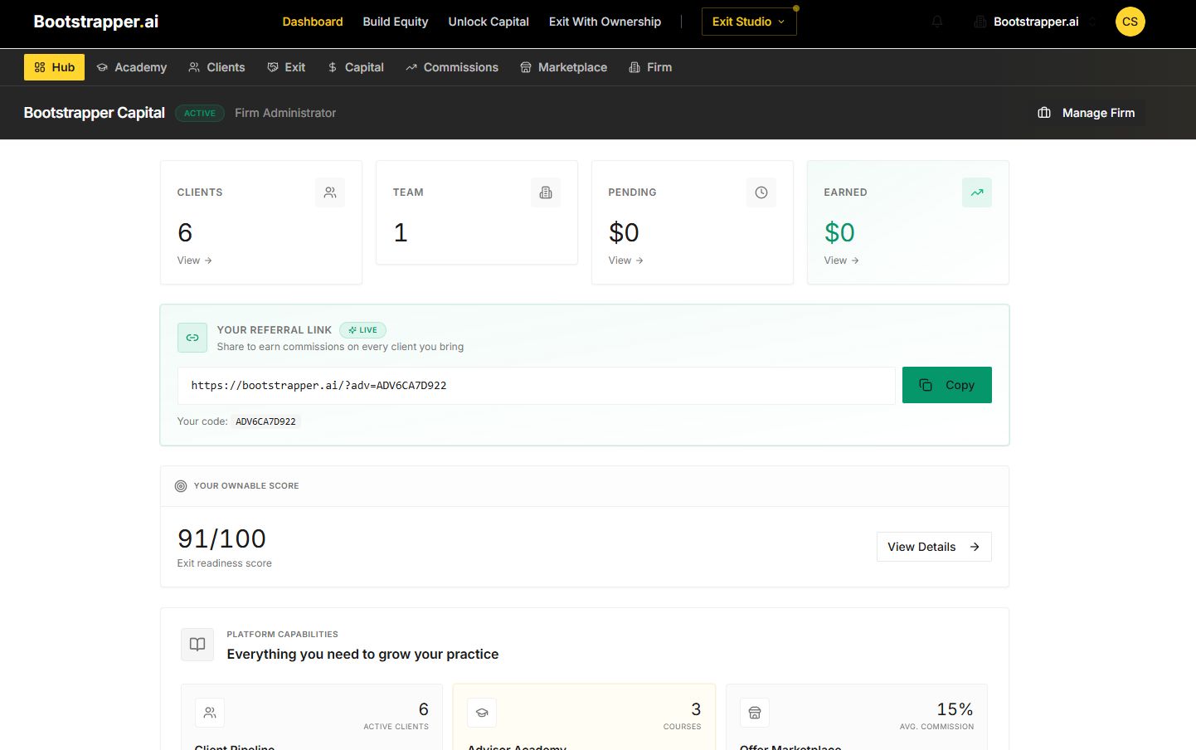This screenshot has height=750, width=1196.
Task: Click the notification bell icon
Action: pos(937,22)
